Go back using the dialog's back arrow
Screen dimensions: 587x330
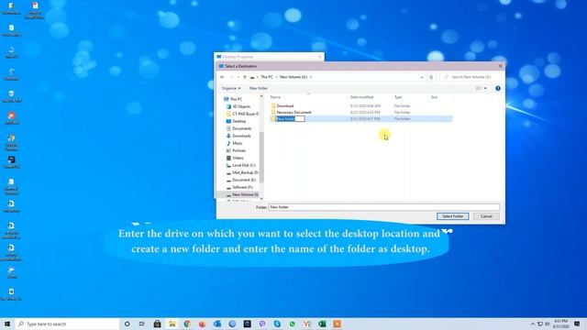point(222,77)
